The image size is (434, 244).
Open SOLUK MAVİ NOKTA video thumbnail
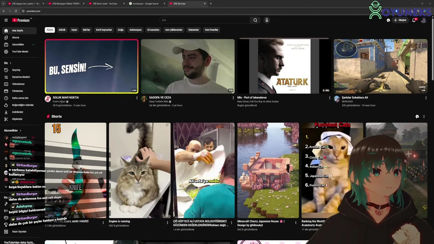click(92, 66)
